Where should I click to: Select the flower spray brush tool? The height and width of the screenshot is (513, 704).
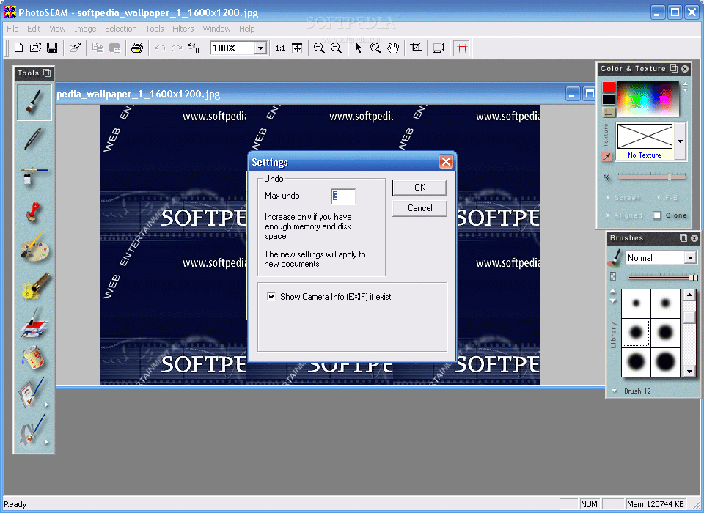(34, 286)
